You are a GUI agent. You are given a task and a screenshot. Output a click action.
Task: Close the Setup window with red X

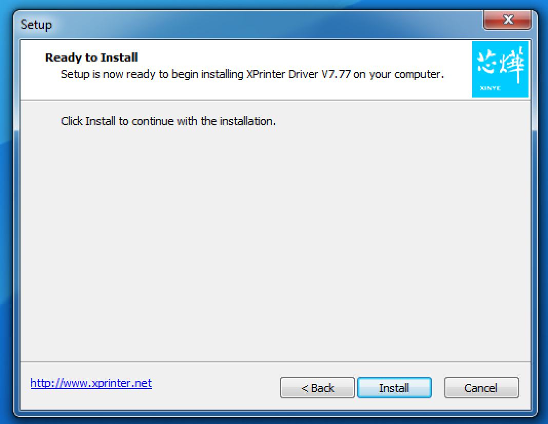[507, 20]
